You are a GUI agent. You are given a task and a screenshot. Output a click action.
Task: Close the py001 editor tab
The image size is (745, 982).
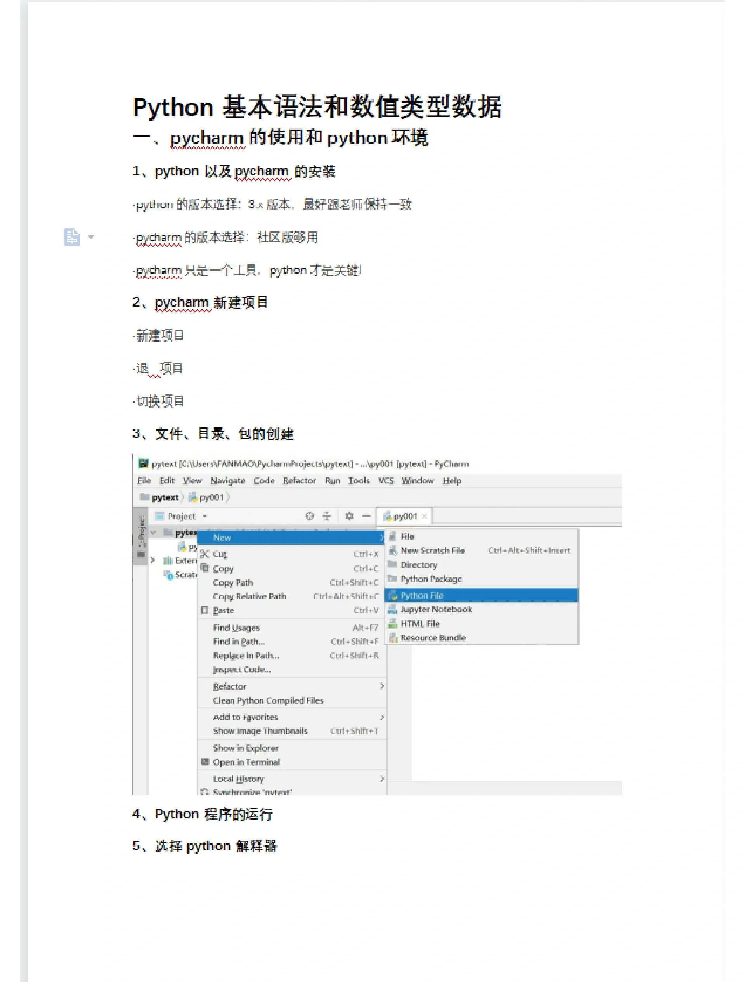(x=424, y=516)
